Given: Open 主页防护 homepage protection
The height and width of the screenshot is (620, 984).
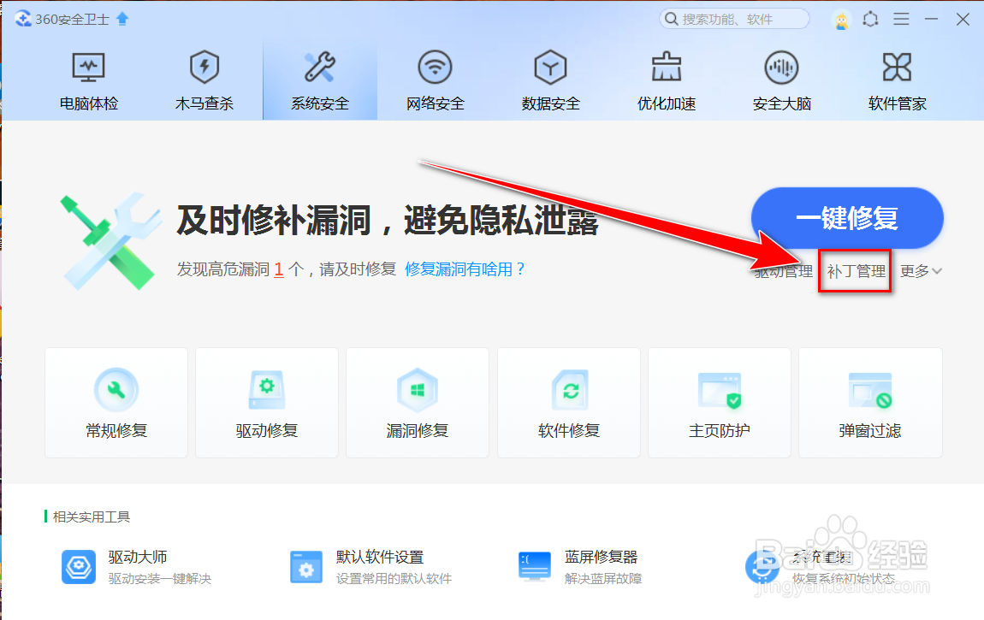Looking at the screenshot, I should coord(719,402).
